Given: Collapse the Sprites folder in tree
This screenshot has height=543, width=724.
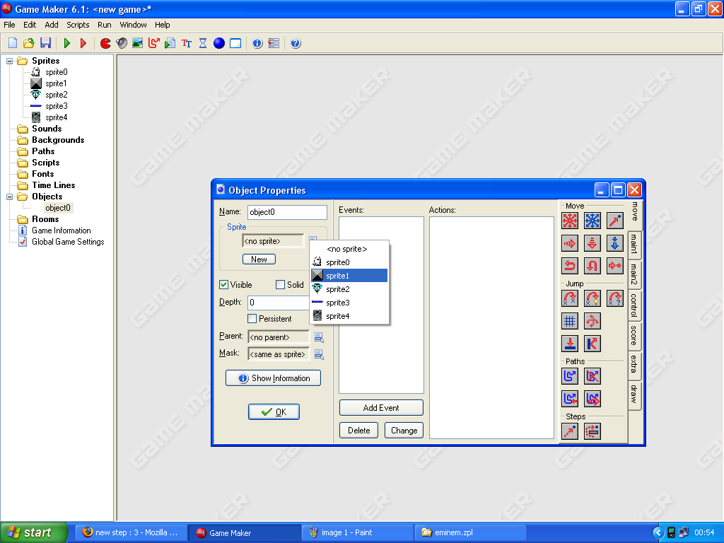Looking at the screenshot, I should tap(10, 61).
